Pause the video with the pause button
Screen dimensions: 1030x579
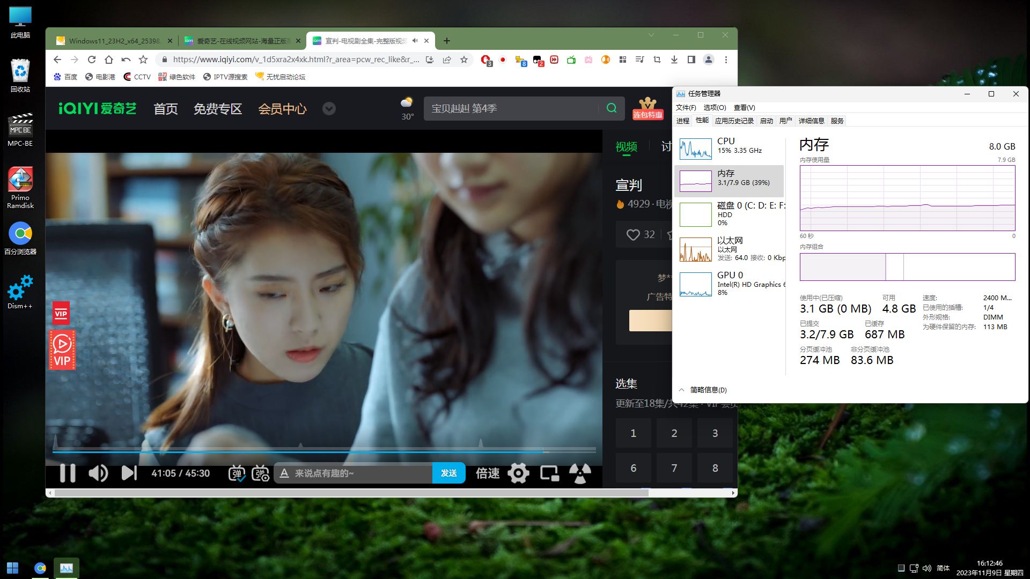coord(68,473)
